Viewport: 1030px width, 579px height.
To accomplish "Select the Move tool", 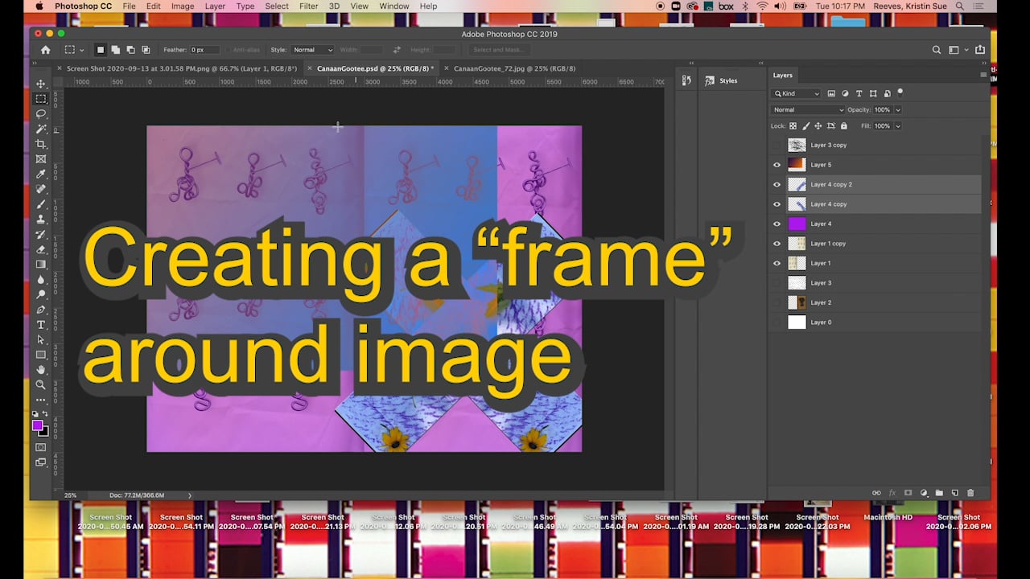I will [41, 84].
